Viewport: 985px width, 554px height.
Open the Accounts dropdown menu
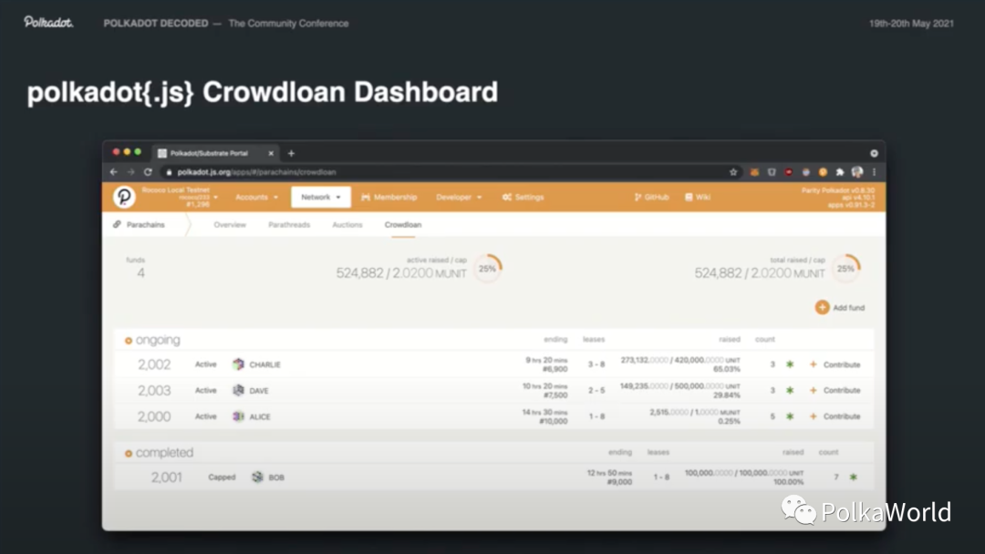[x=256, y=197]
